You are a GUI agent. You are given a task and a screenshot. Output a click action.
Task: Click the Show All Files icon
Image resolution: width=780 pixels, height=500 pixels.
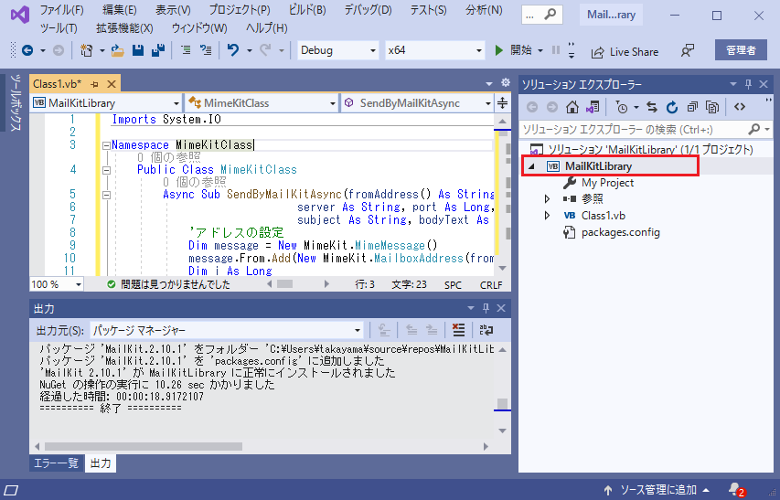(x=712, y=107)
